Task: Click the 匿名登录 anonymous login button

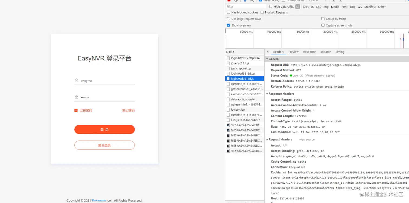Action: [x=104, y=145]
